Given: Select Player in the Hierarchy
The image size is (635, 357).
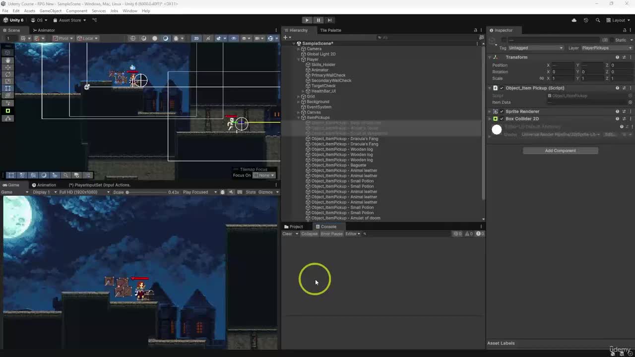Looking at the screenshot, I should coord(313,59).
